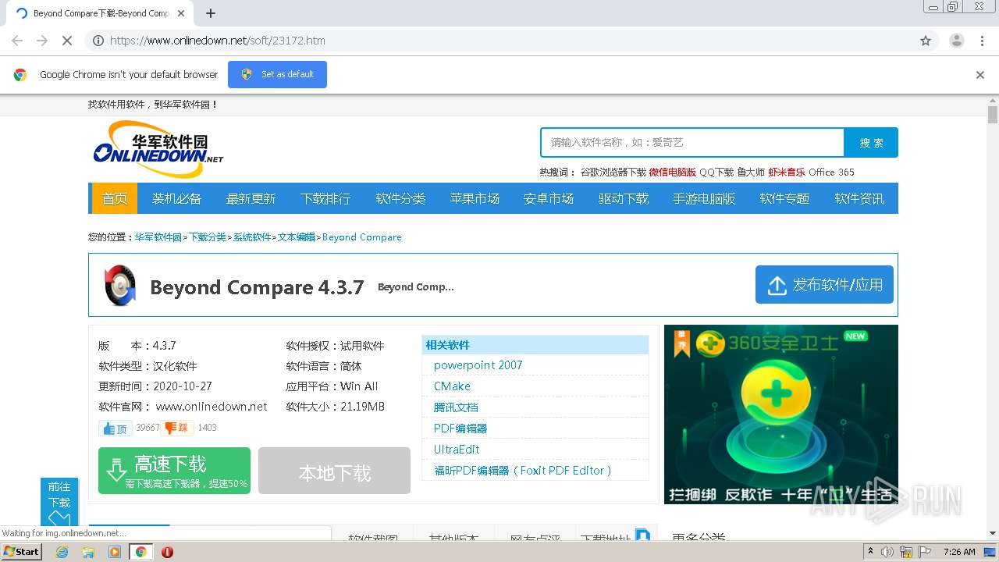
Task: Open the site information icon in address bar
Action: 98,41
